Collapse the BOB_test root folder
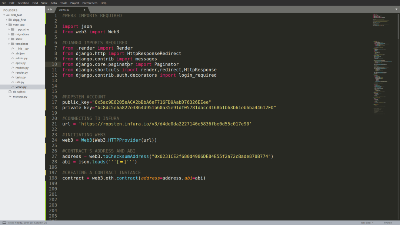 coord(4,15)
